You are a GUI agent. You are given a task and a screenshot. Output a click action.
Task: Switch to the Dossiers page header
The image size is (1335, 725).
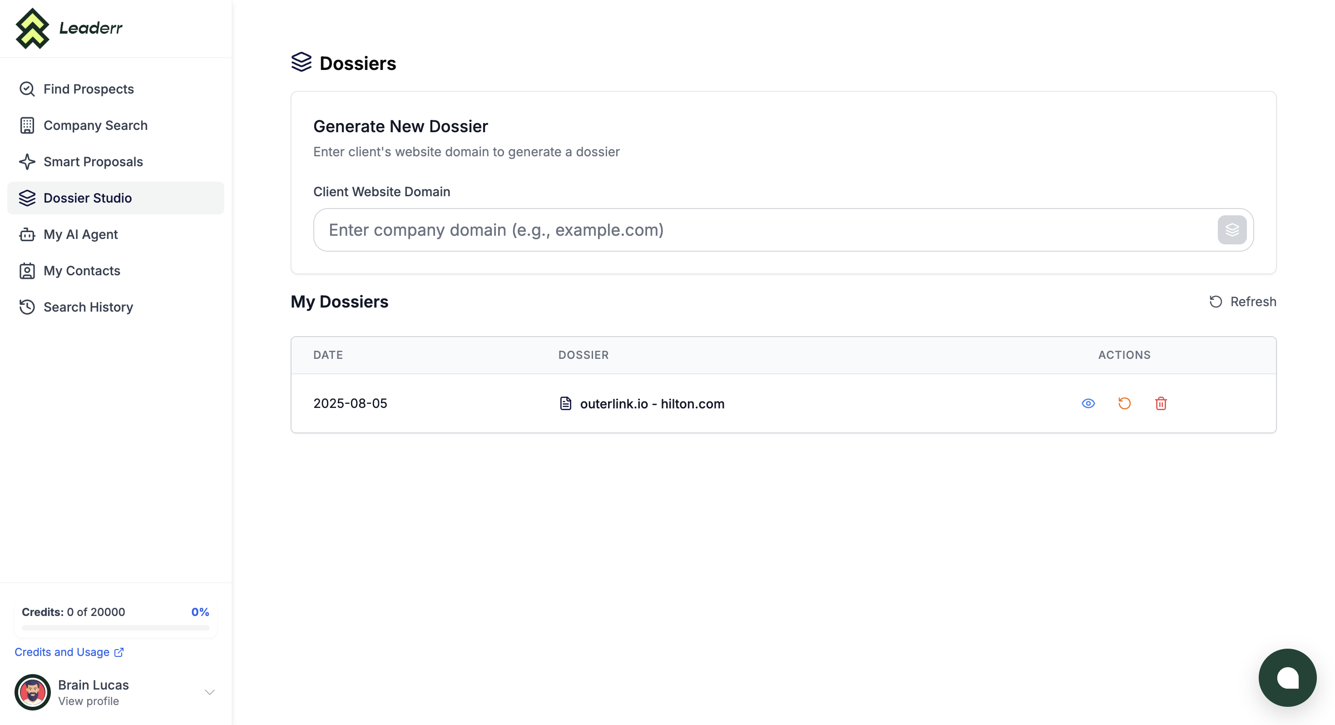click(x=358, y=63)
